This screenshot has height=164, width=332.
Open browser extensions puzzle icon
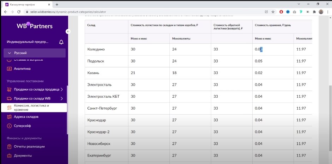tap(314, 12)
